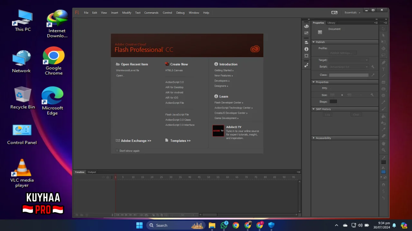Select the Hand tool
The width and height of the screenshot is (412, 231).
coord(383,143)
